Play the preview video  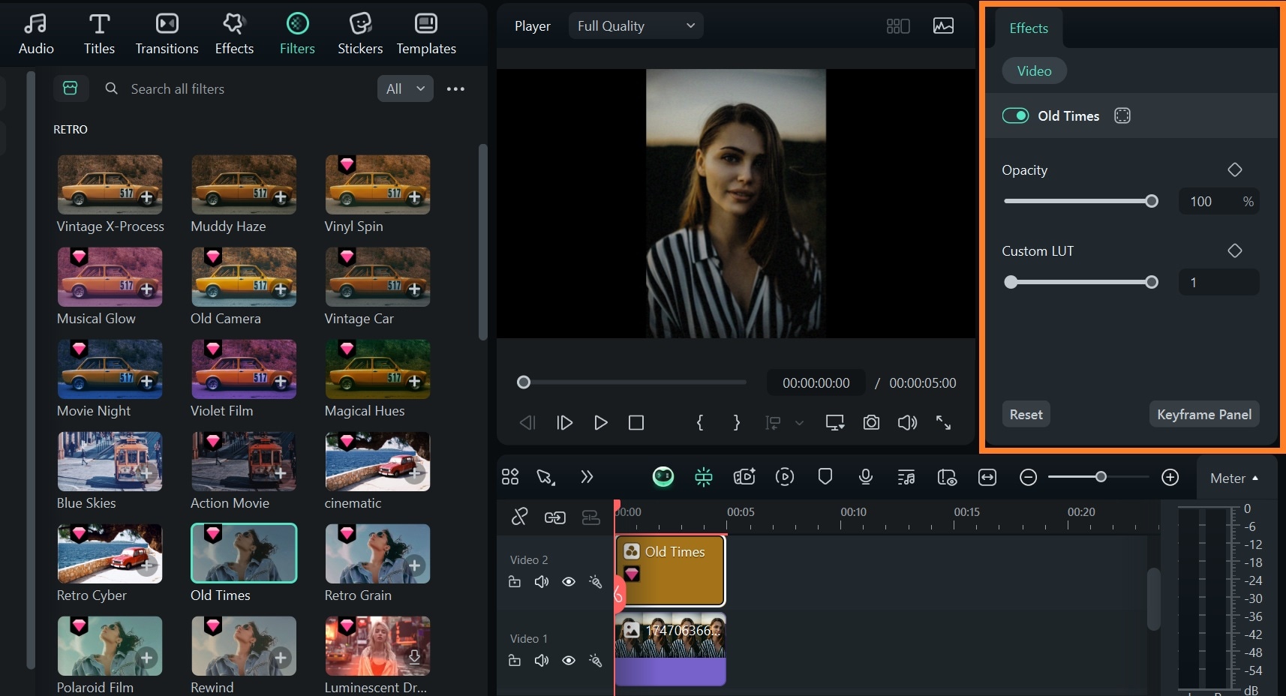pyautogui.click(x=600, y=422)
